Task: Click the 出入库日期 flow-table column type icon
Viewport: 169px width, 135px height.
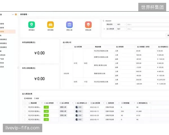Action: 91,103
